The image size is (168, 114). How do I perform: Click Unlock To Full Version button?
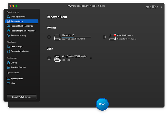tap(22, 97)
